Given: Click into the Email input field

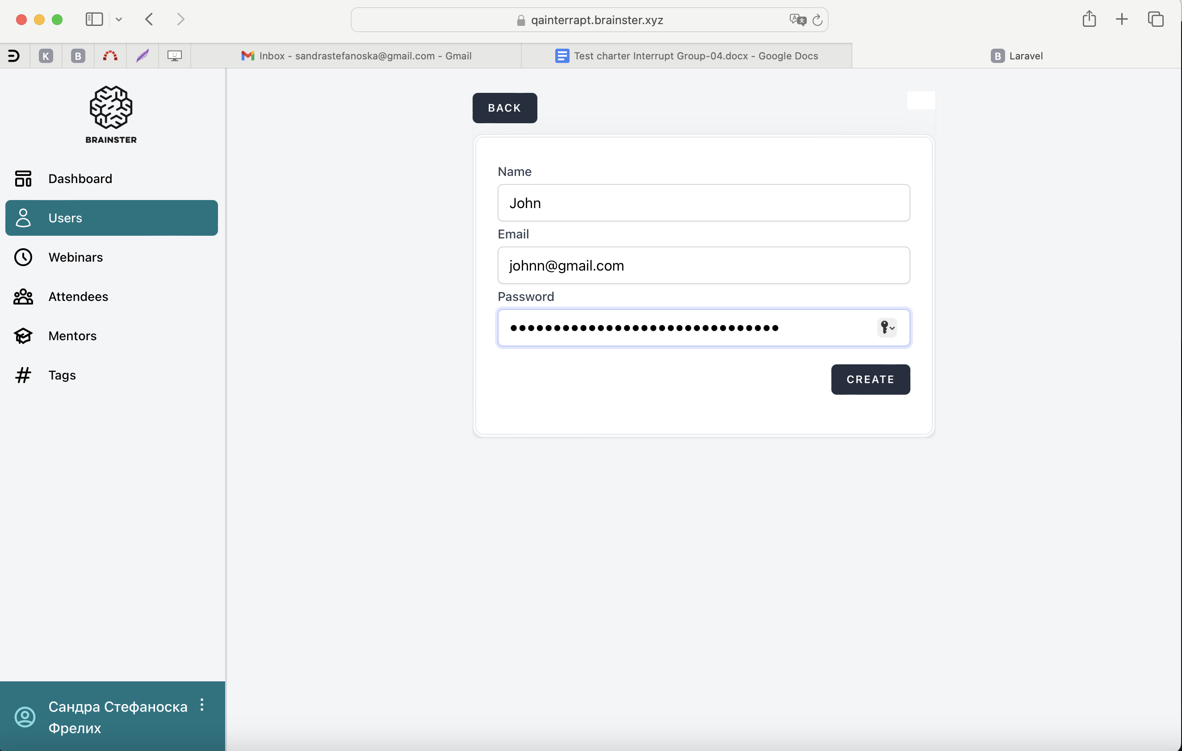Looking at the screenshot, I should coord(704,265).
